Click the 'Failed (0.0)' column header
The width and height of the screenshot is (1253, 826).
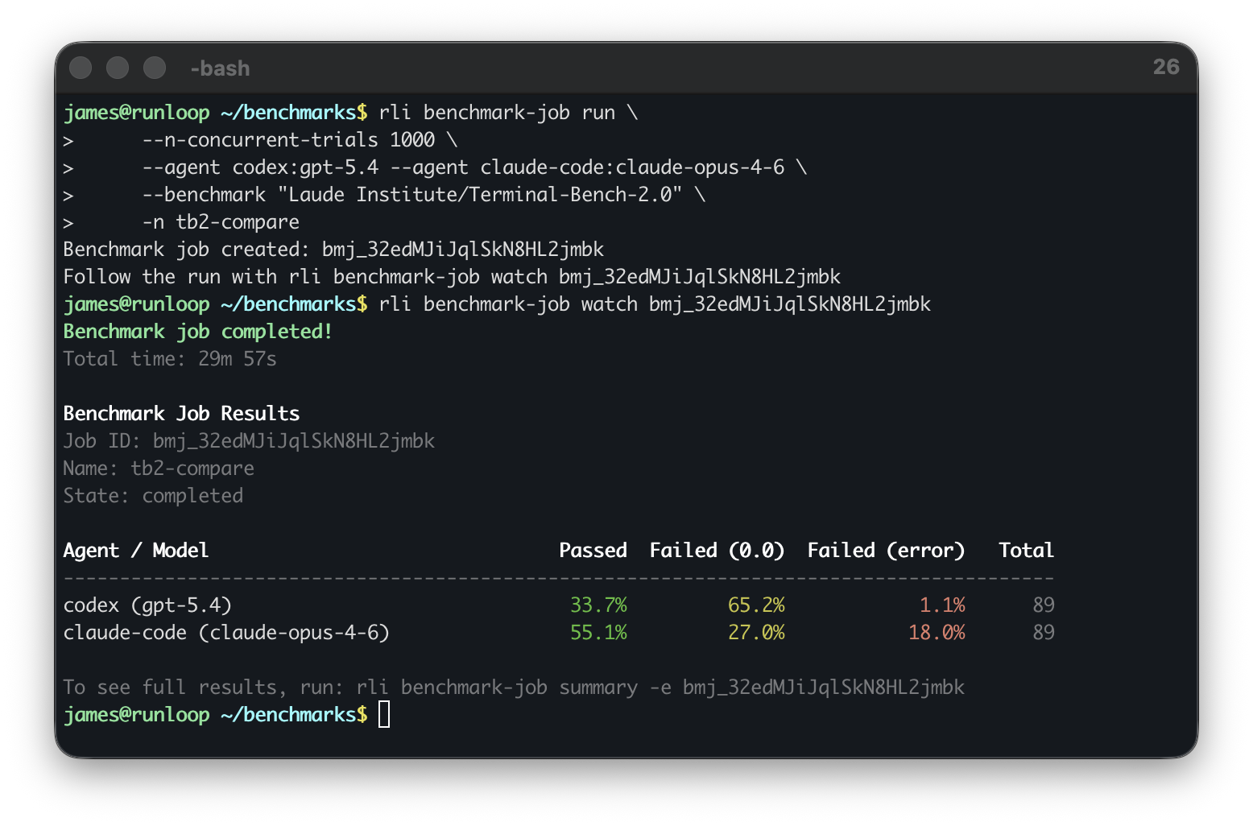pyautogui.click(x=717, y=551)
